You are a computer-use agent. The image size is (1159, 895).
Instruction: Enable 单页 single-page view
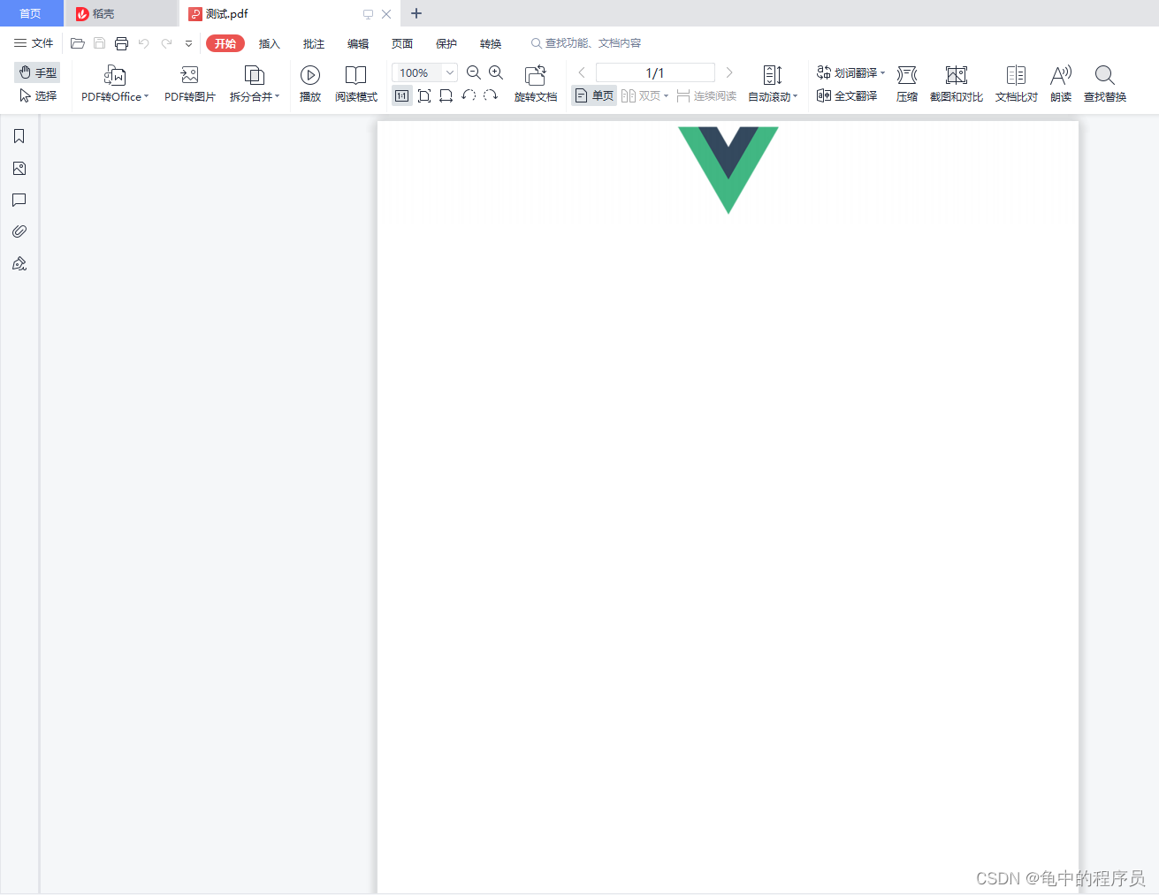(x=594, y=95)
